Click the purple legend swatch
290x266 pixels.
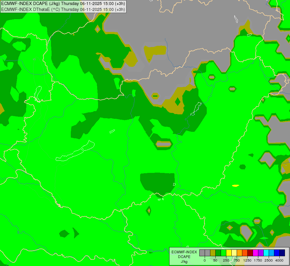(261, 253)
